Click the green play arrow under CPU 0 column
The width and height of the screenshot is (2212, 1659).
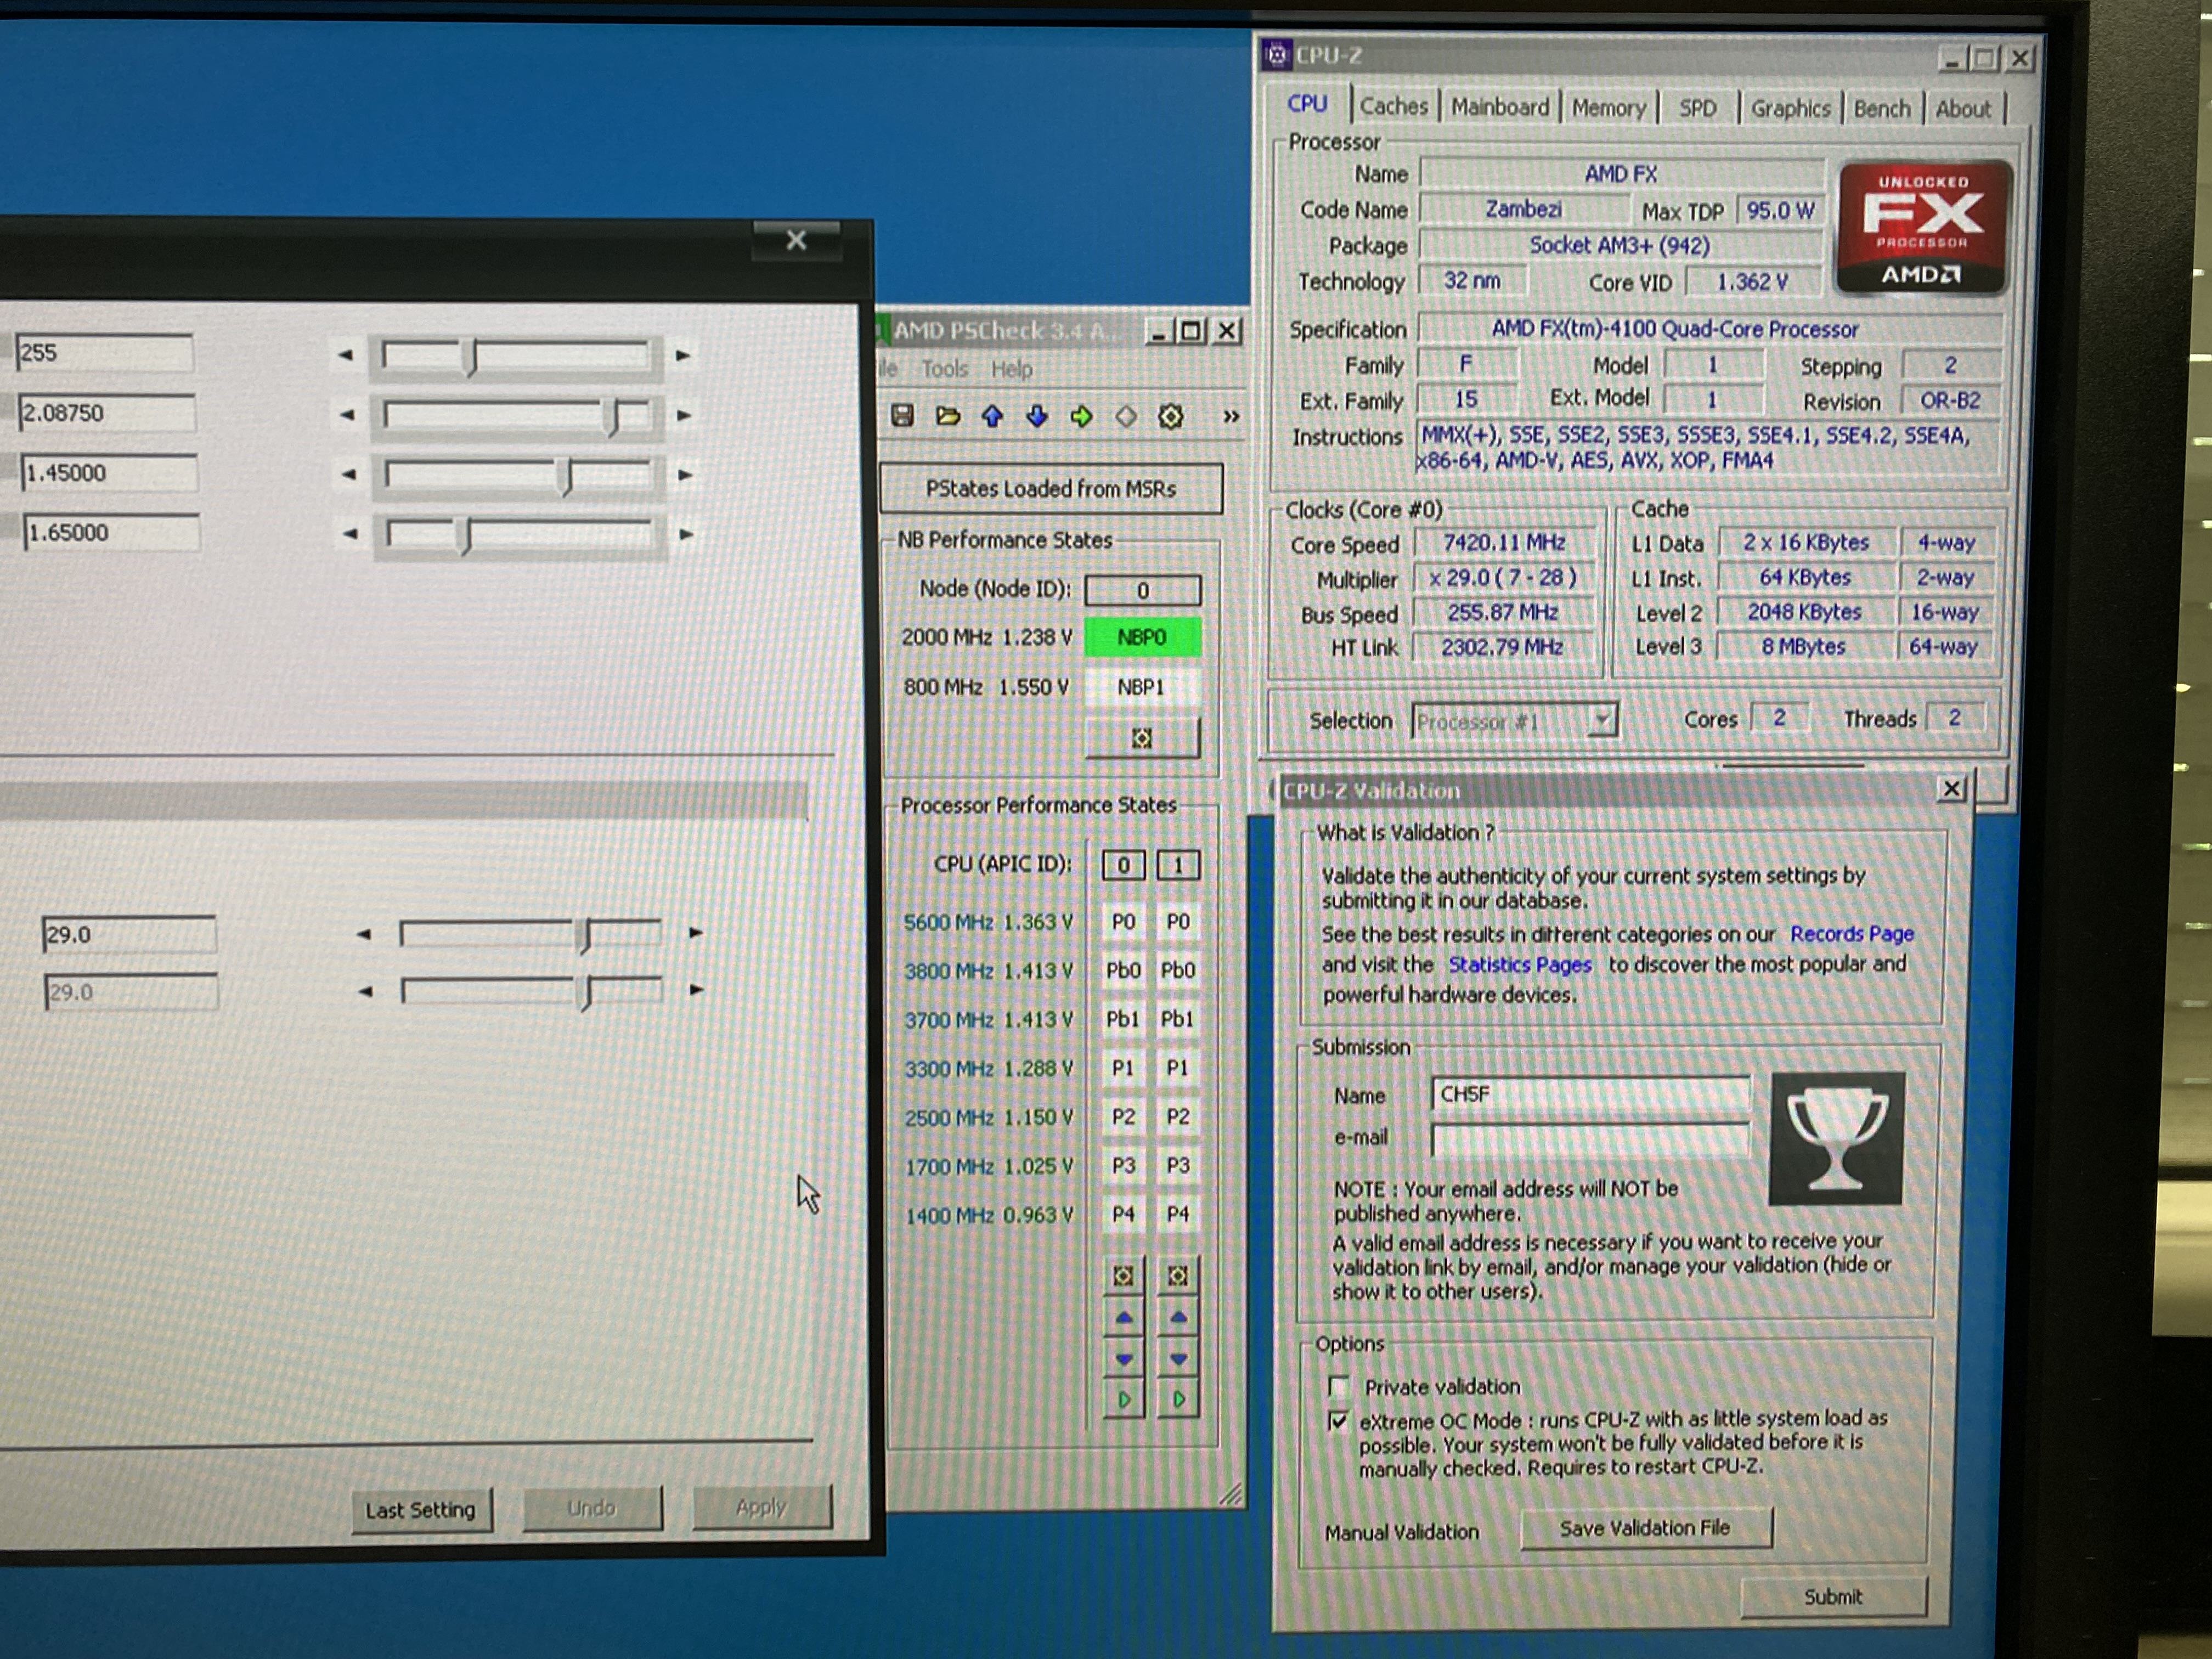point(1124,1399)
